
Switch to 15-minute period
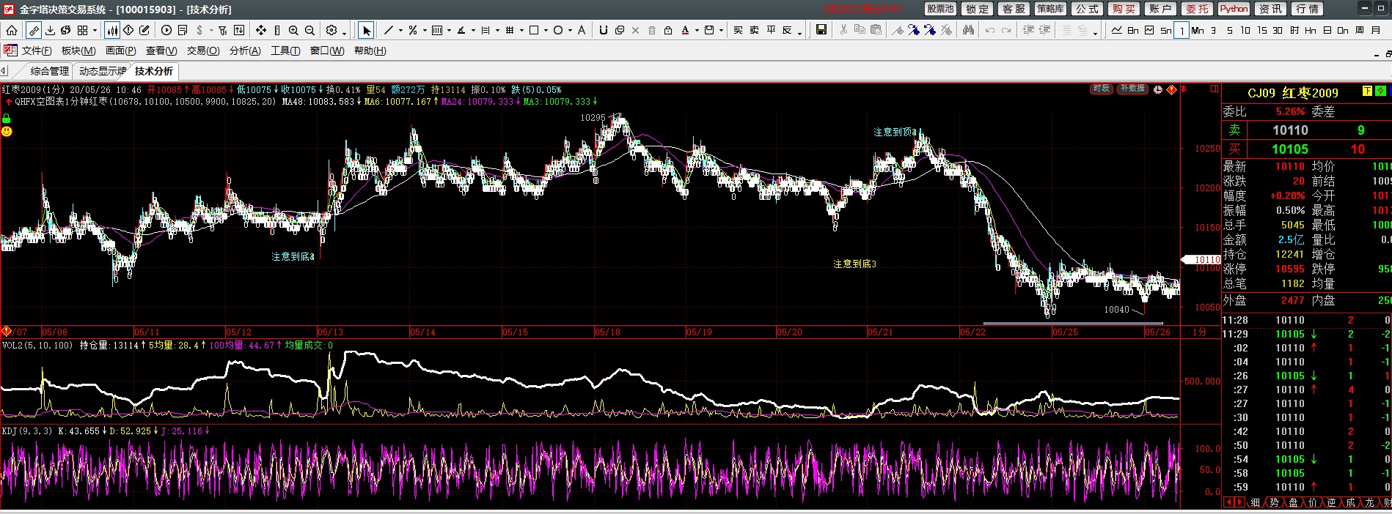tap(1261, 30)
